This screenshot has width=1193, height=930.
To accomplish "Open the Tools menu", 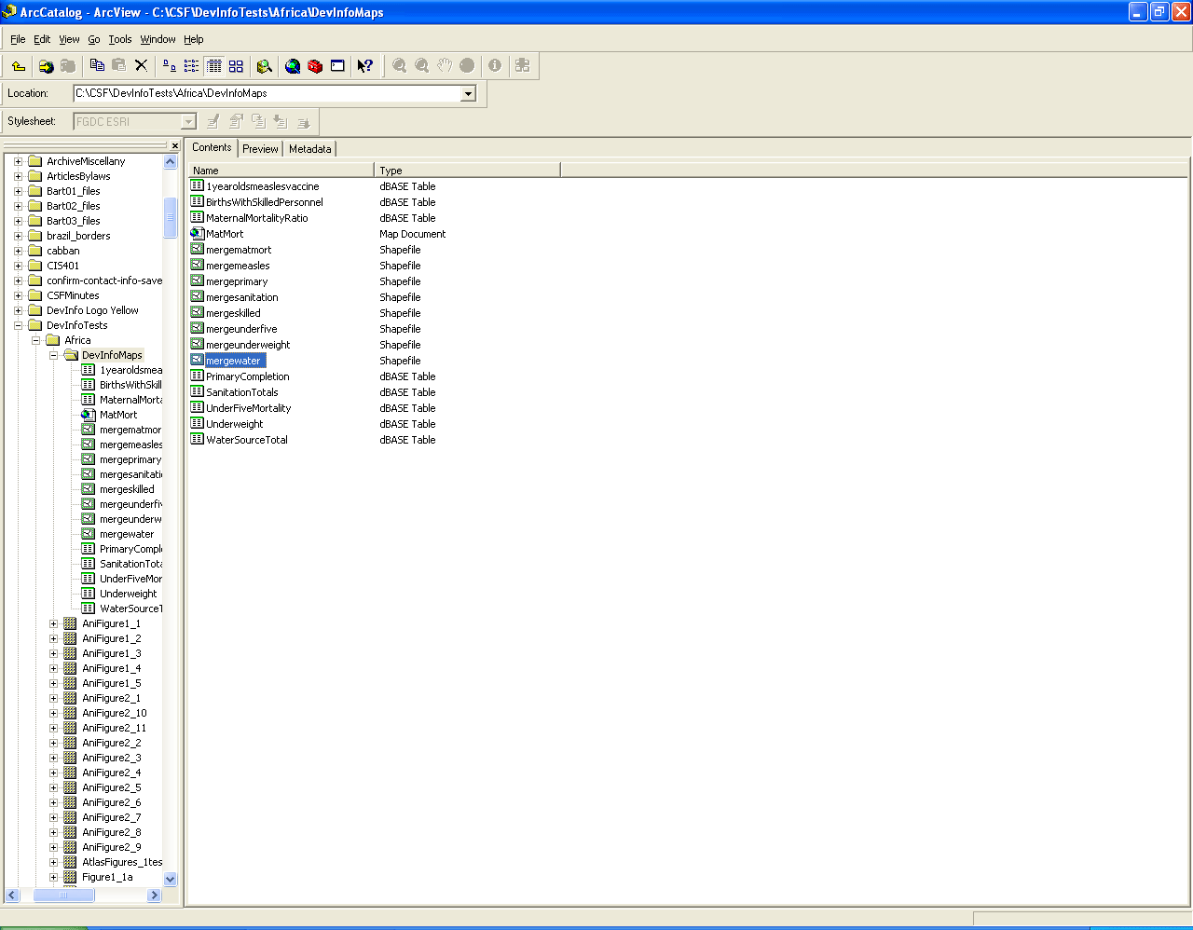I will [120, 39].
